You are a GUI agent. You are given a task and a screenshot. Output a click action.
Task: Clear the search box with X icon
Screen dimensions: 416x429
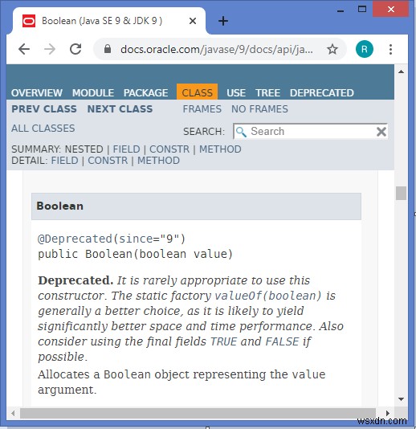(381, 132)
